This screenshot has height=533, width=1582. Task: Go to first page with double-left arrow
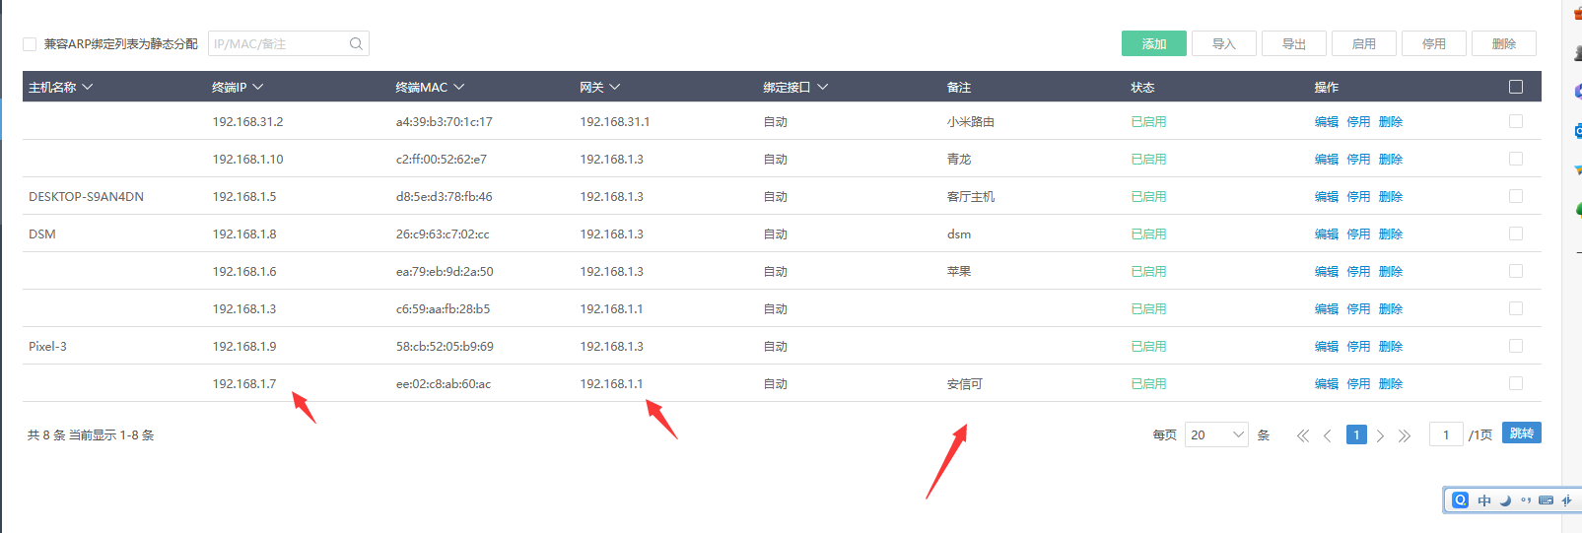pos(1303,435)
